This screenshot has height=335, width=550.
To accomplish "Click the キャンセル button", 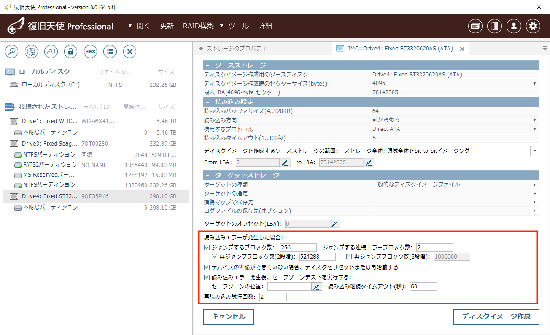I will click(228, 317).
